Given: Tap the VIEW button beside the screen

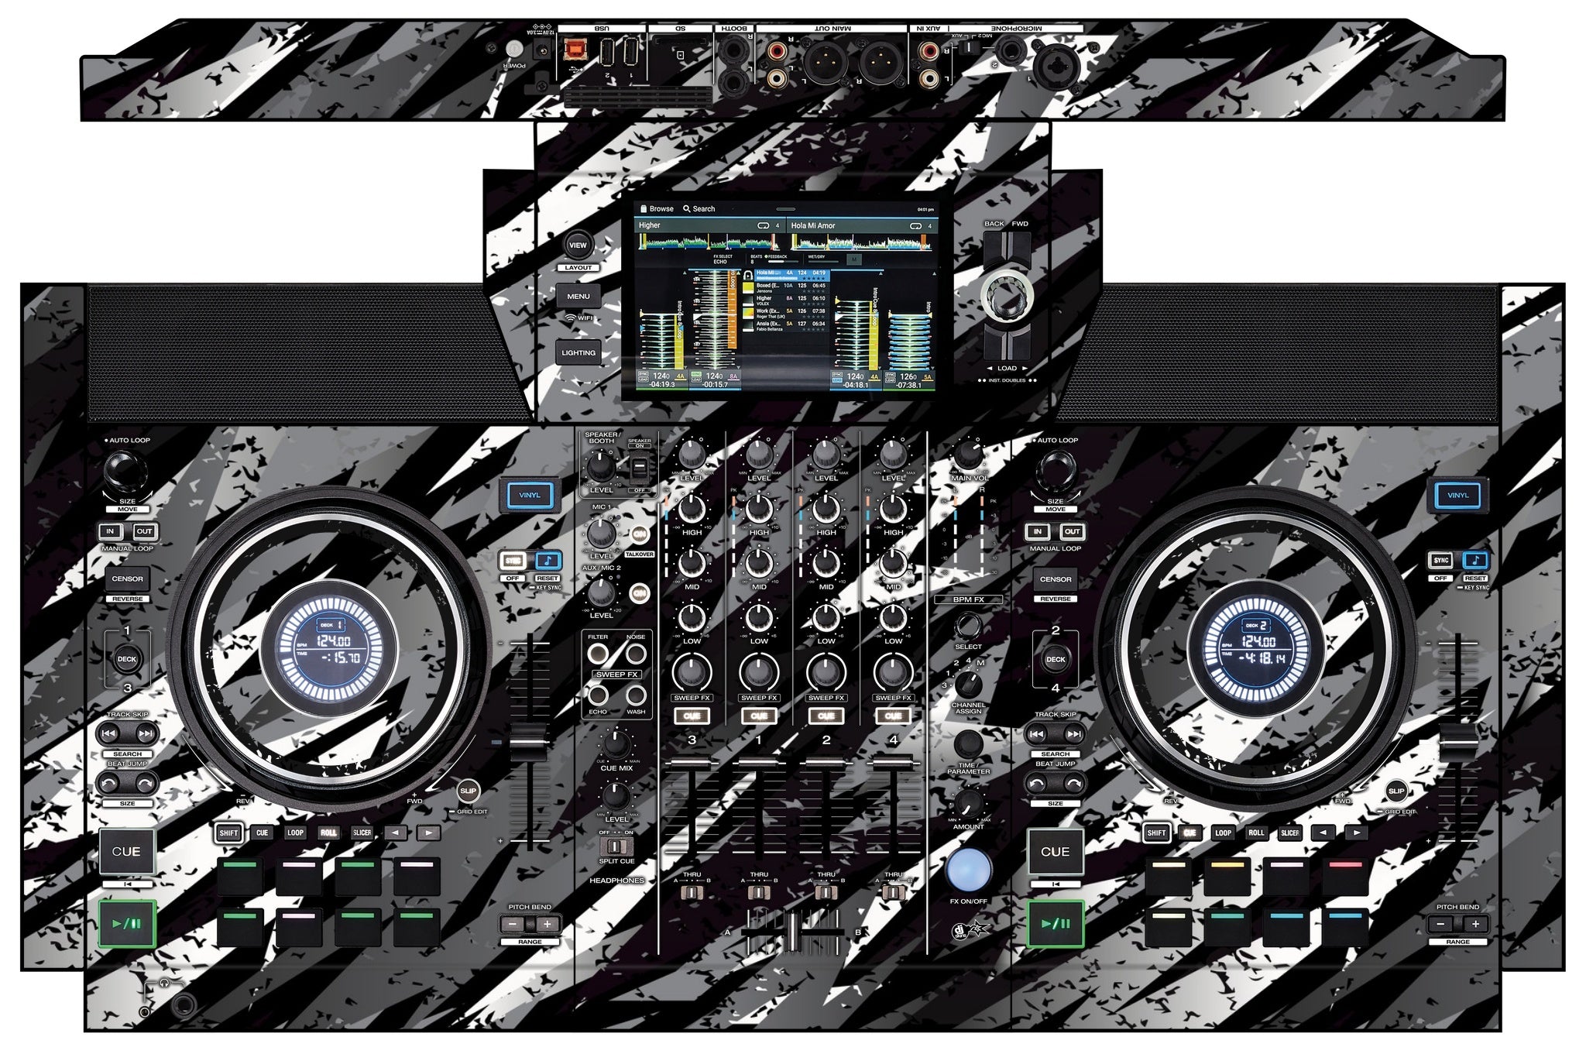Looking at the screenshot, I should (x=578, y=245).
